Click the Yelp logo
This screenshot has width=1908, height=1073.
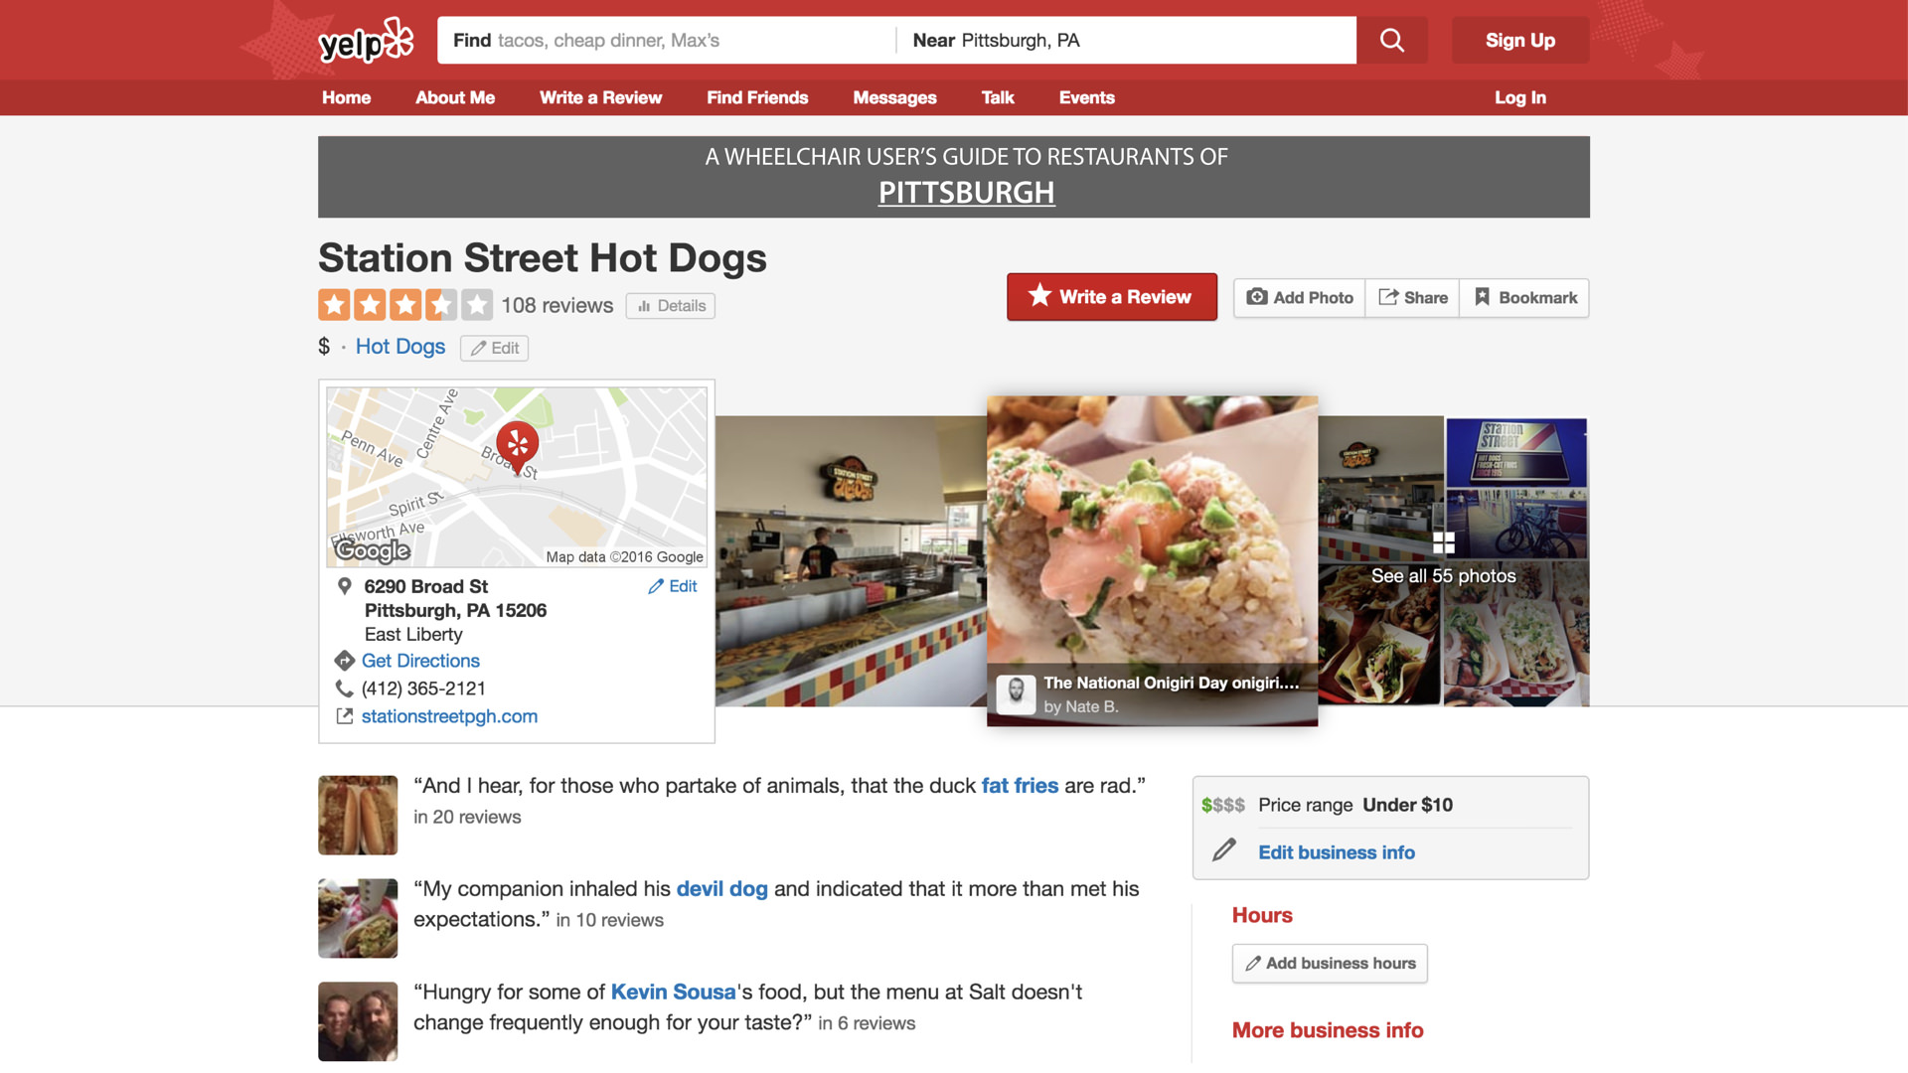pyautogui.click(x=366, y=40)
